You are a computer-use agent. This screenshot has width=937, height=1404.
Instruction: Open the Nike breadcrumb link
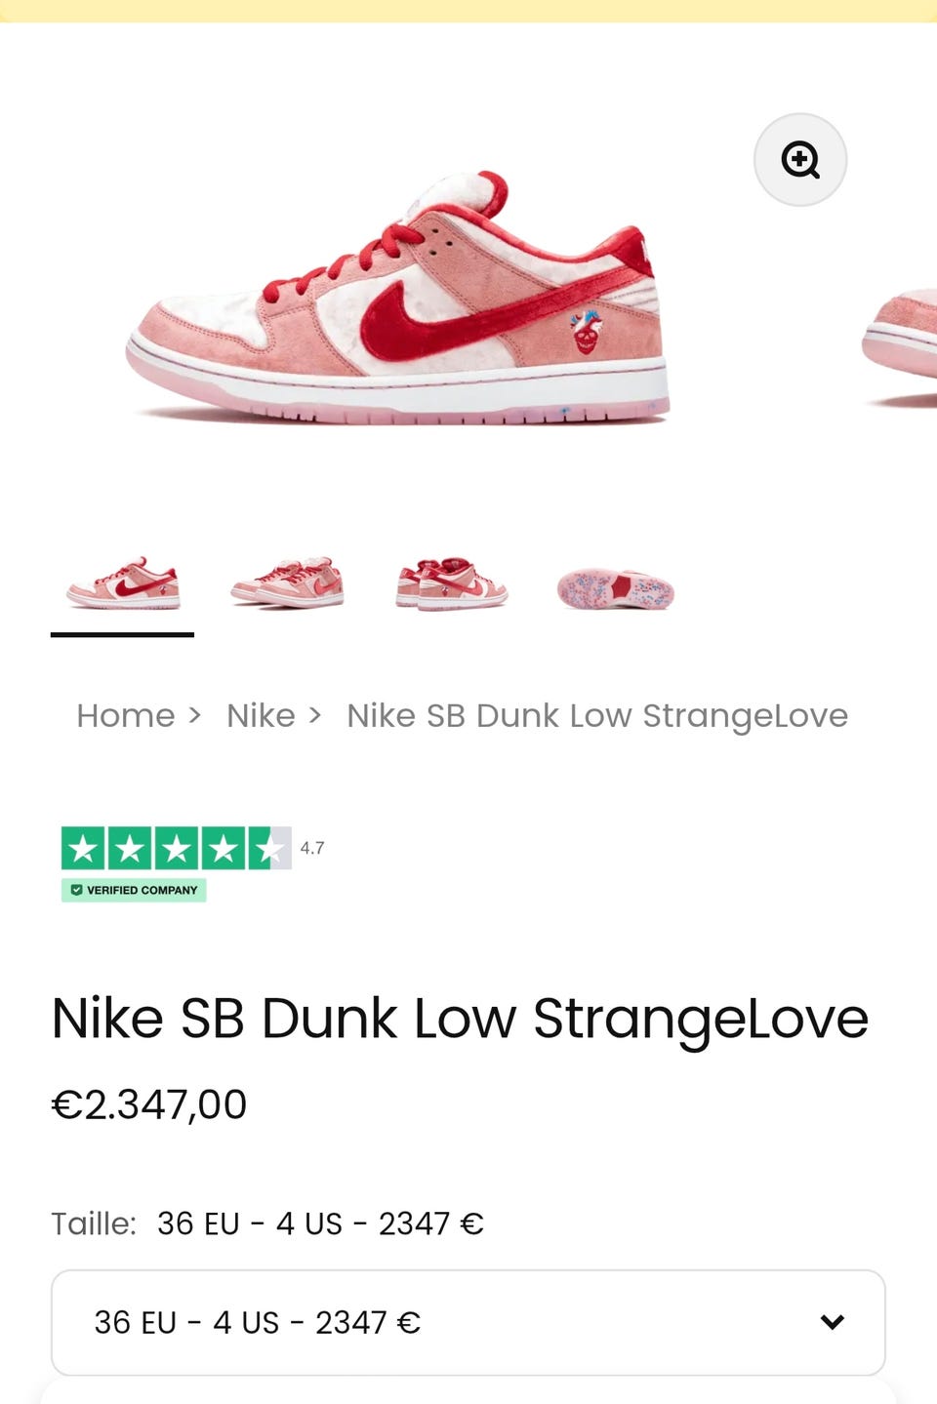click(261, 715)
